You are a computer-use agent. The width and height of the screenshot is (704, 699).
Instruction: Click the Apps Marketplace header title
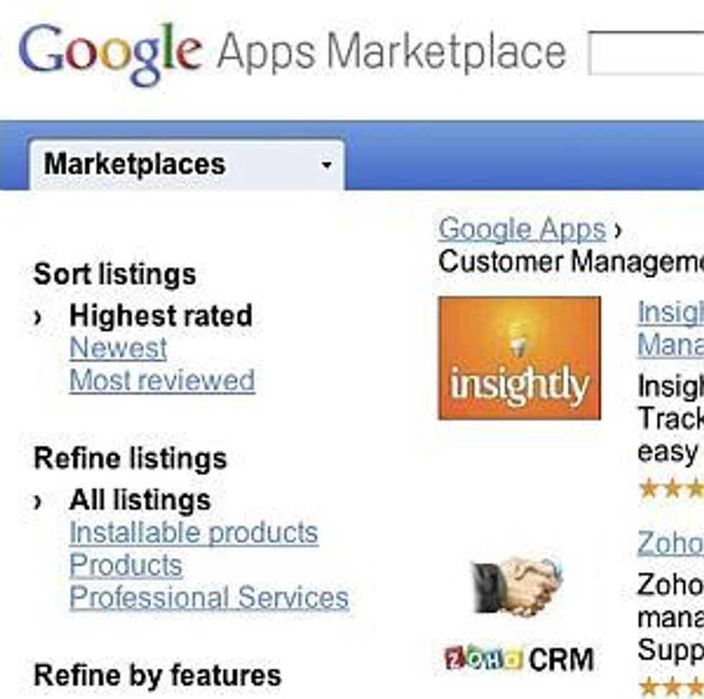391,53
